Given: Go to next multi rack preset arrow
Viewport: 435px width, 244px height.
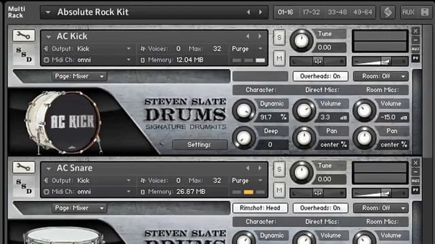Looking at the screenshot, I should (x=260, y=12).
